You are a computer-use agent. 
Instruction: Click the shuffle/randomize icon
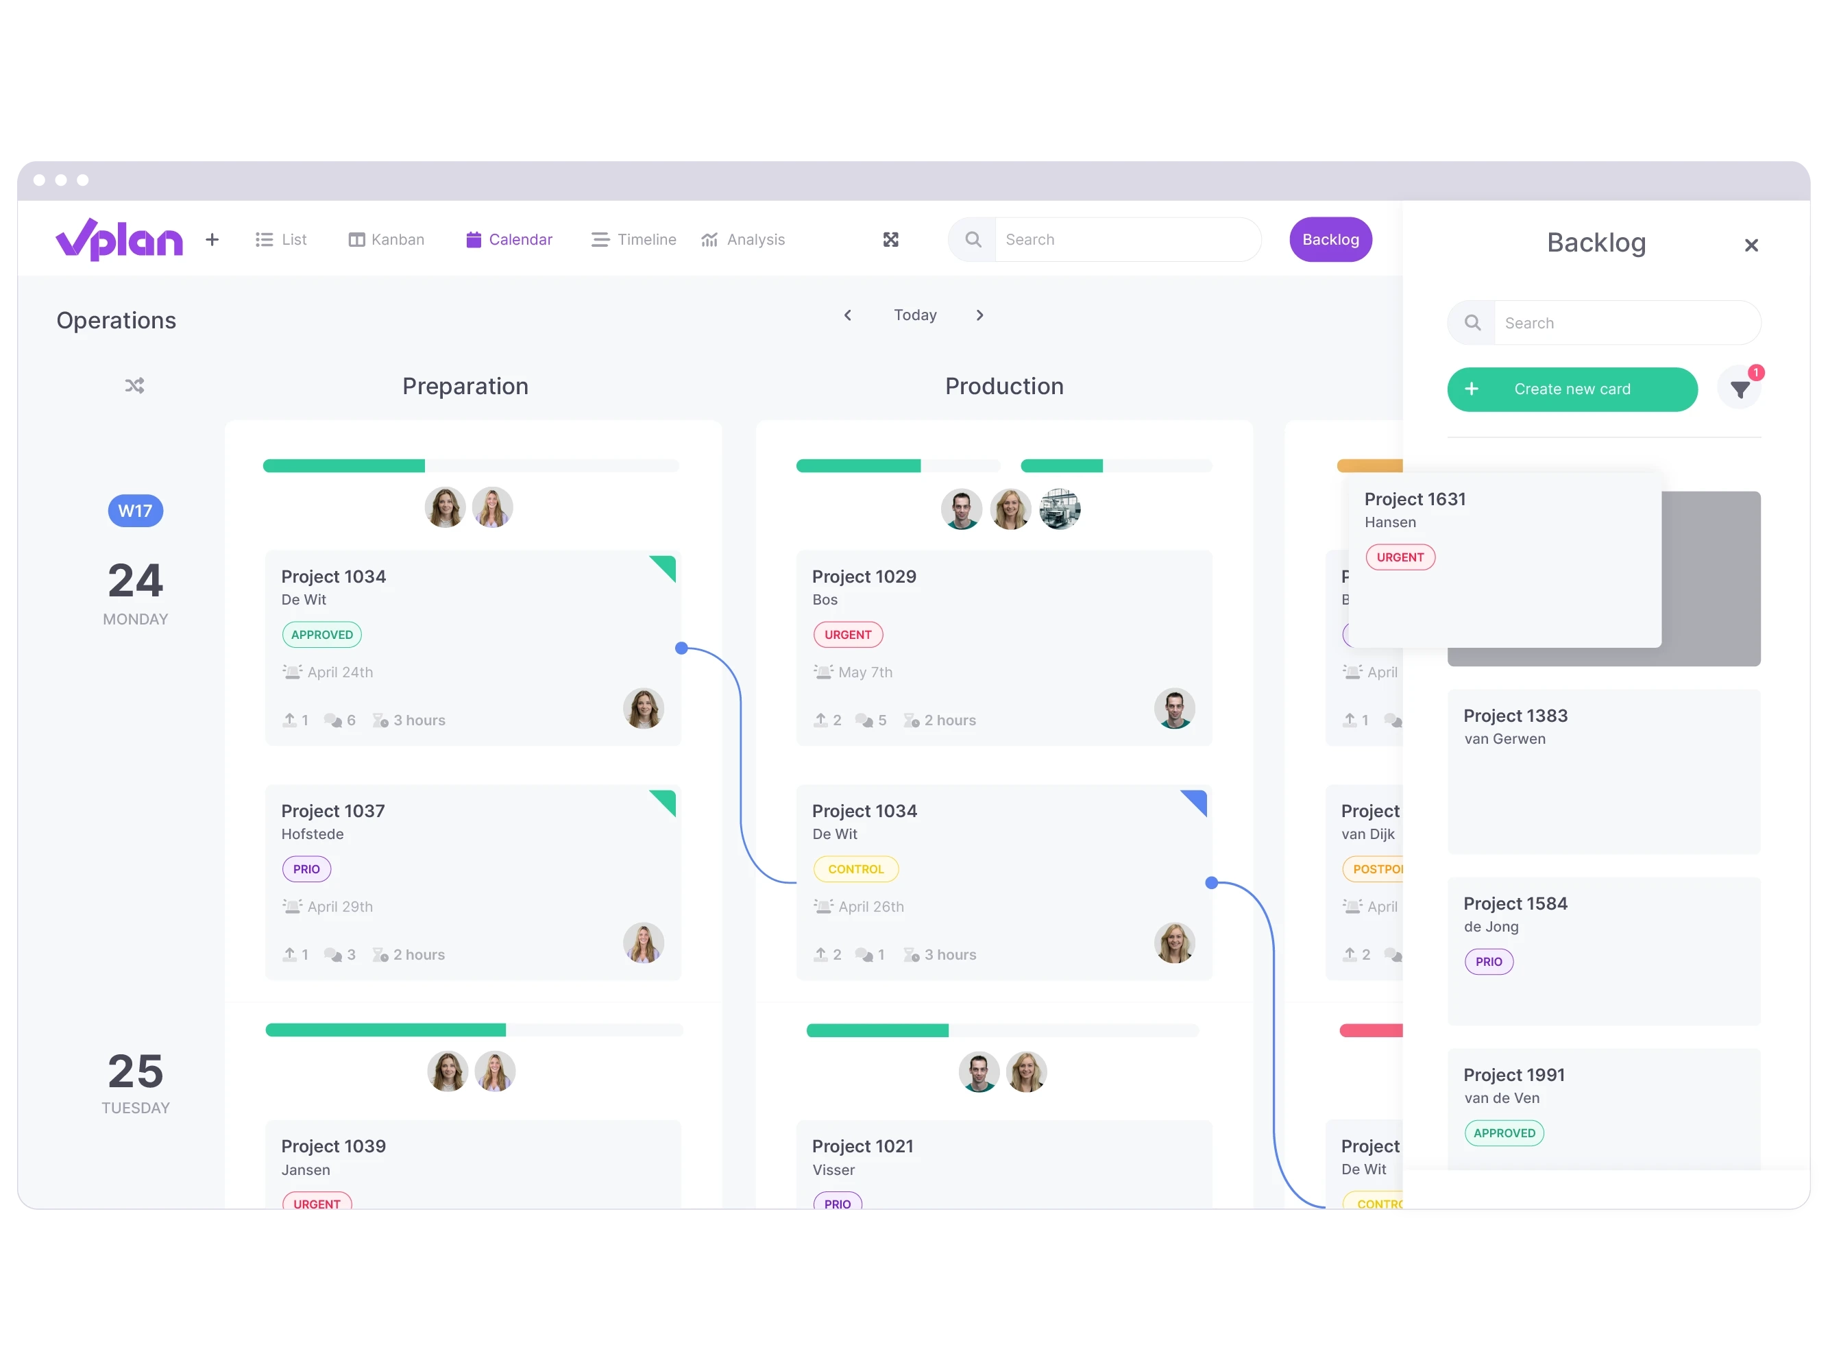coord(135,385)
